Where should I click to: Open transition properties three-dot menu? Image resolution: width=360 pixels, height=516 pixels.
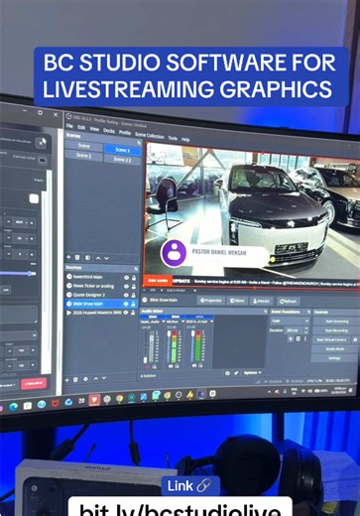(305, 338)
